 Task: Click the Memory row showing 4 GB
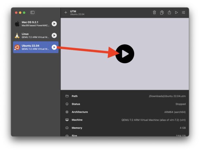[x=125, y=128]
